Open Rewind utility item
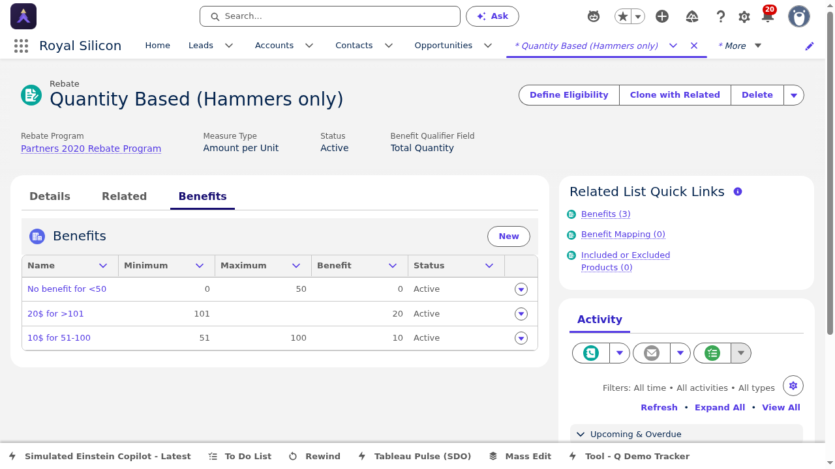 click(x=314, y=456)
